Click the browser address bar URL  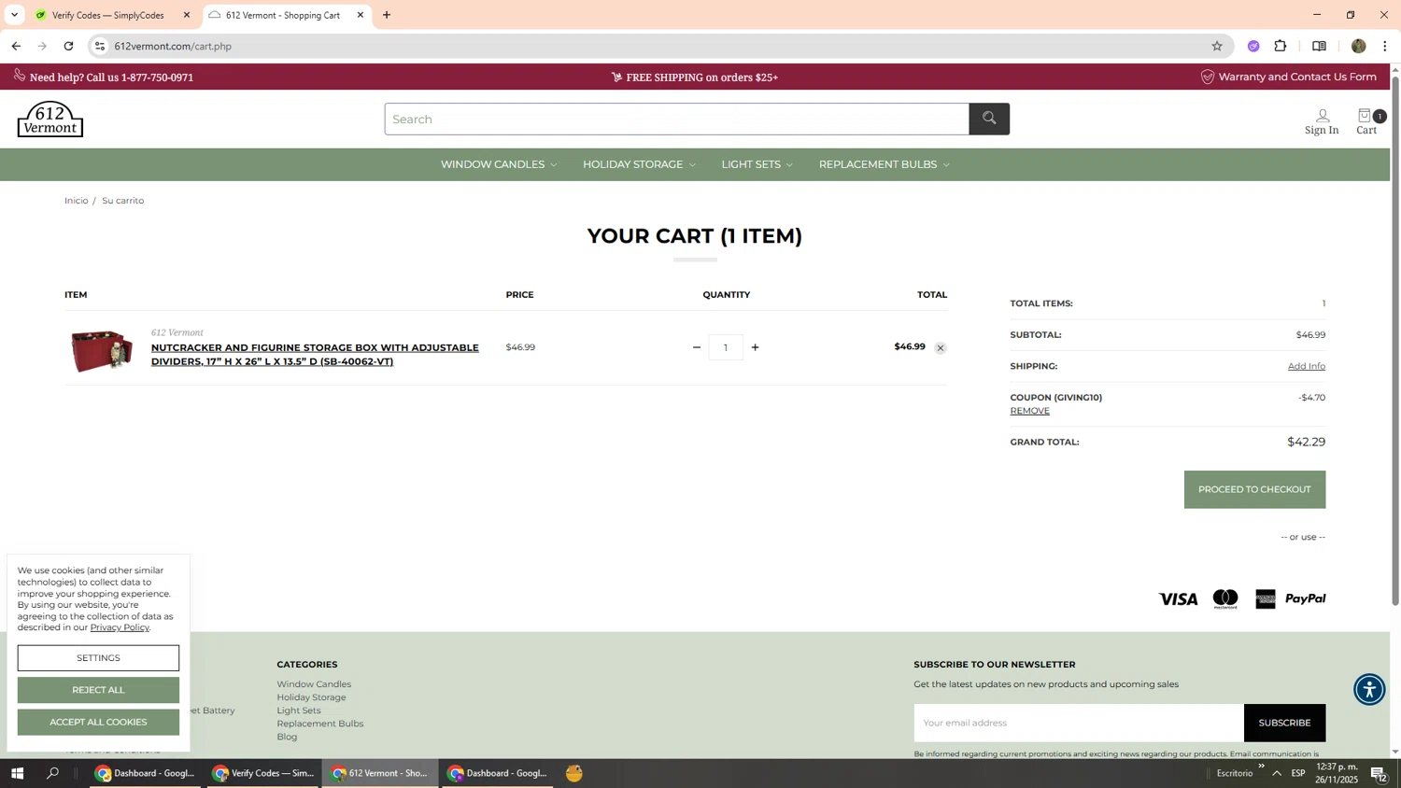pyautogui.click(x=173, y=46)
